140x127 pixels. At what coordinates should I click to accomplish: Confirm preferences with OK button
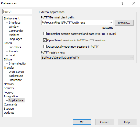pyautogui.click(x=82, y=122)
